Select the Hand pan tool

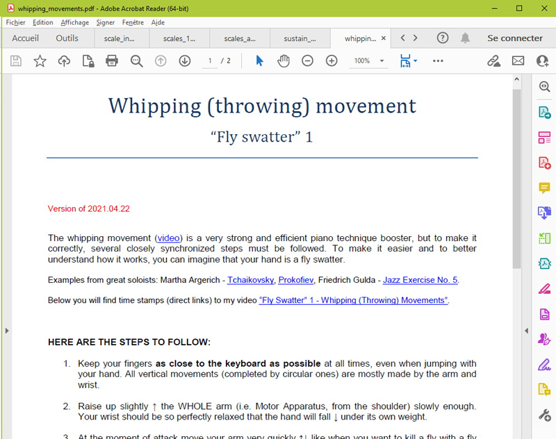coord(283,61)
